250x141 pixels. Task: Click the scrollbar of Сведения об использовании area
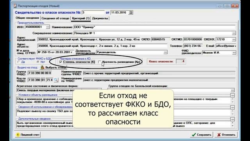[233, 112]
